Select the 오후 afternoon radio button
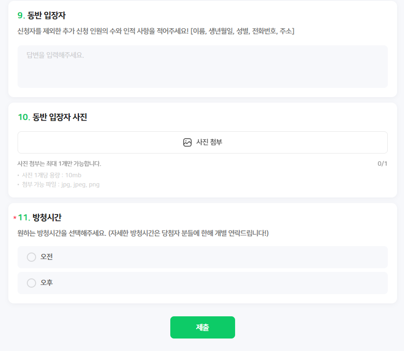 pyautogui.click(x=31, y=283)
